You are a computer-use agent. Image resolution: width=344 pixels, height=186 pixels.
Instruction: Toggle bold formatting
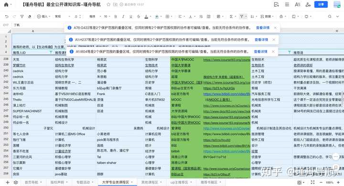click(x=116, y=16)
